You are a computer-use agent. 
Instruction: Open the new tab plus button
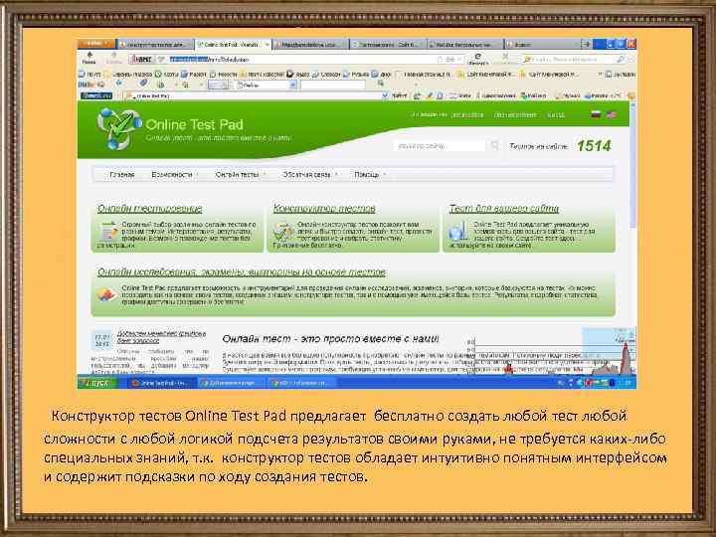point(588,45)
